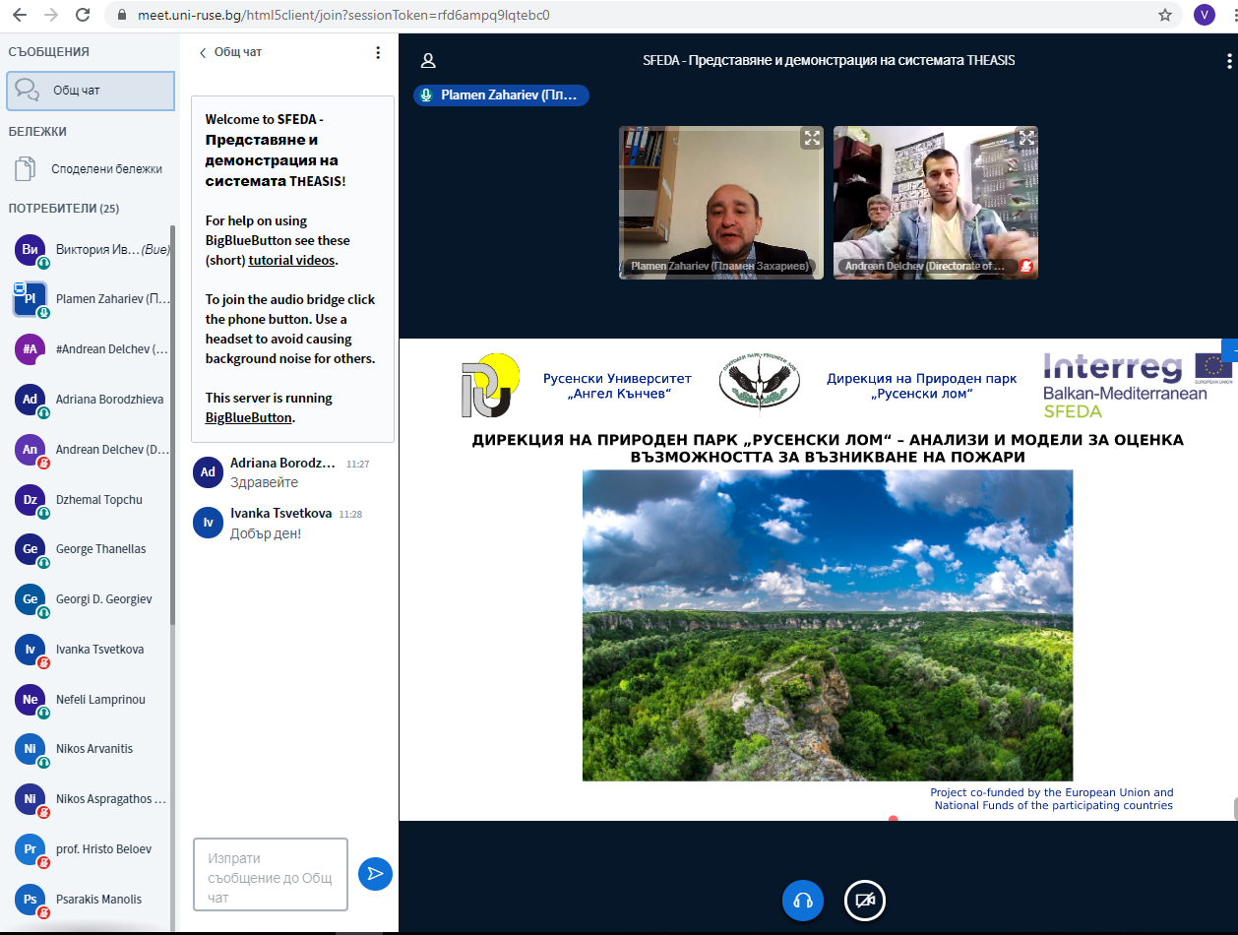Toggle the user list person icon
The width and height of the screenshot is (1238, 935).
coord(428,61)
